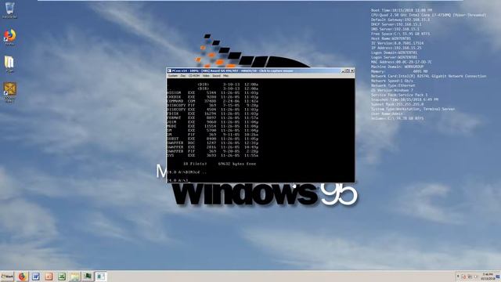Open PowerPoint from the taskbar
This screenshot has width=501, height=282.
pos(49,277)
